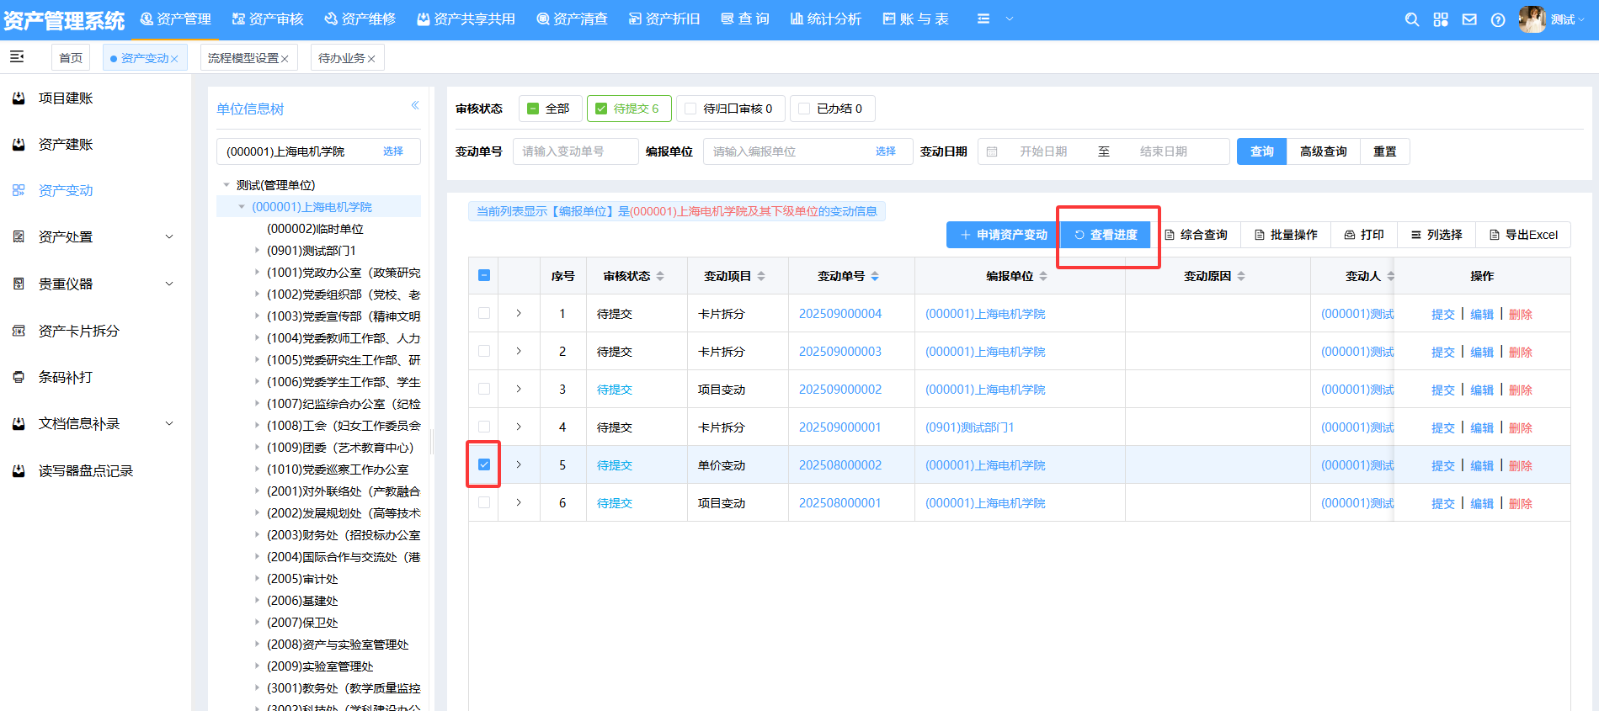Viewport: 1599px width, 711px height.
Task: Click the 变动单号 input field
Action: coord(575,151)
